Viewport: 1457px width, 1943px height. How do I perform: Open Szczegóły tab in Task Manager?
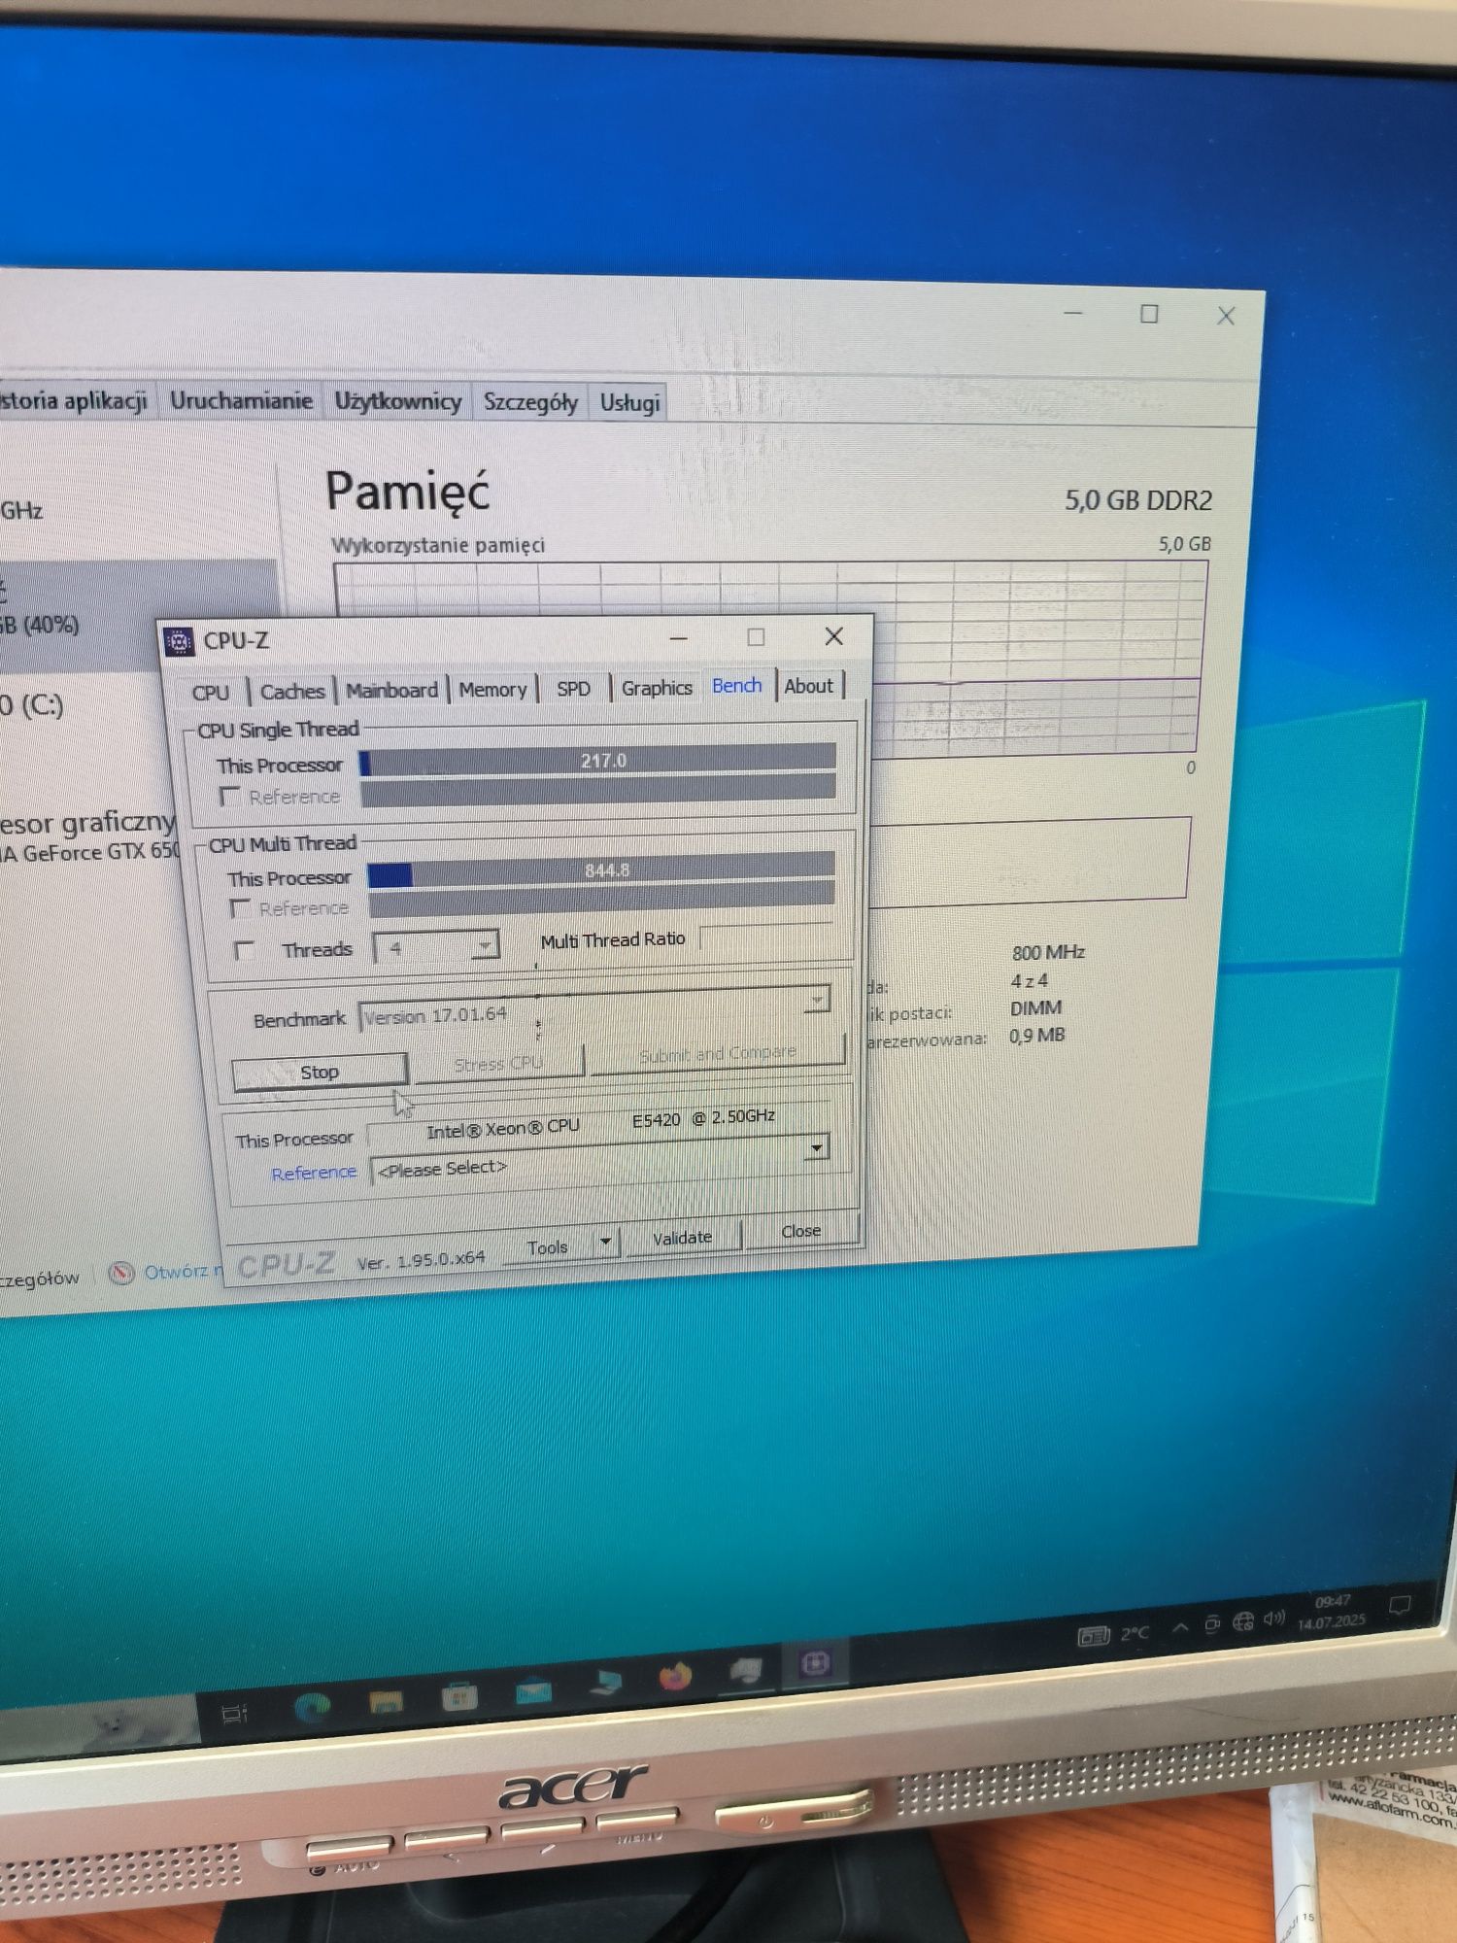point(530,402)
